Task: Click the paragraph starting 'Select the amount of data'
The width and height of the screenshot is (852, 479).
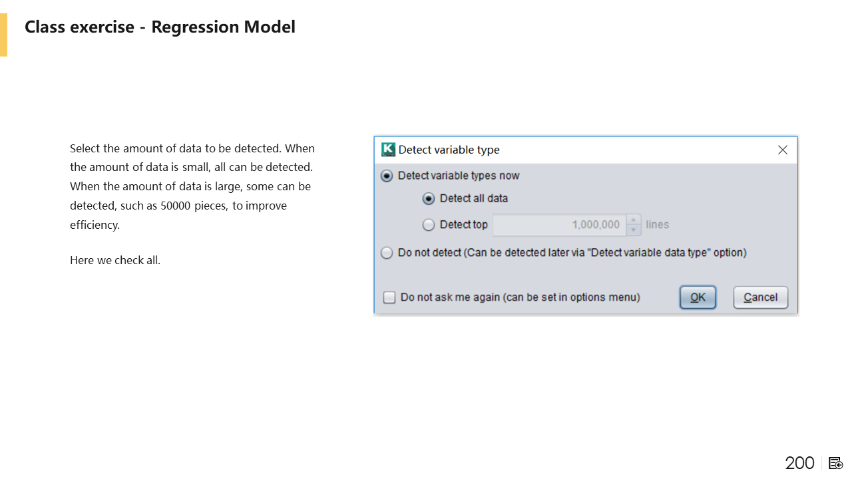Action: tap(192, 186)
